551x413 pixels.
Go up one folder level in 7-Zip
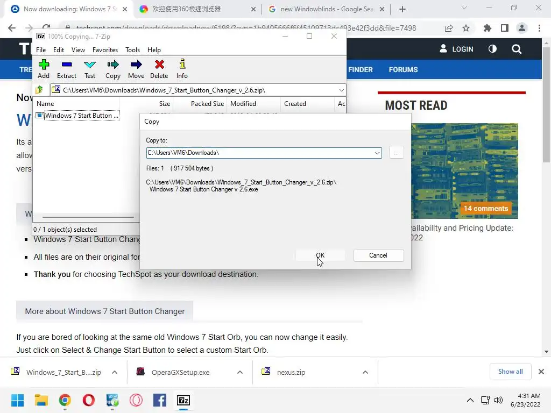click(x=39, y=90)
